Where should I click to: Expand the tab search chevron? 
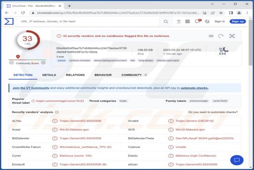(x=212, y=4)
